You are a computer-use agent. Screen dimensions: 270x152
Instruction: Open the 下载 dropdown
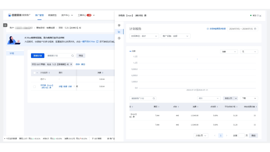tap(249, 98)
